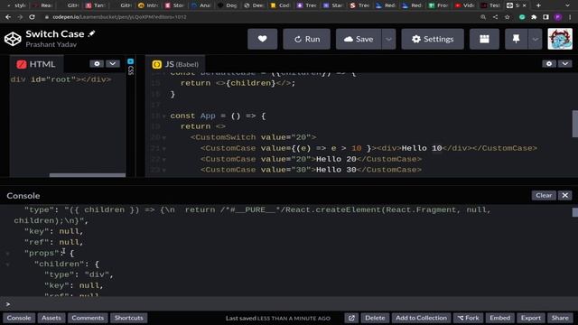Image resolution: width=578 pixels, height=325 pixels.
Task: Open the pin options dropdown arrow
Action: click(536, 39)
